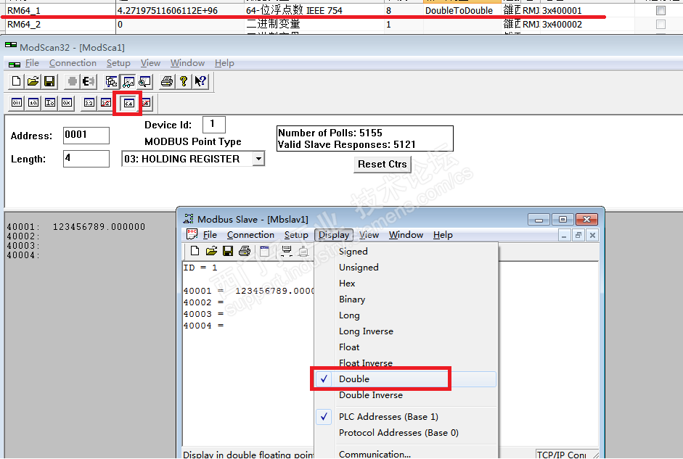Select the integer 'Io' display format icon
683x459 pixels.
coord(50,103)
